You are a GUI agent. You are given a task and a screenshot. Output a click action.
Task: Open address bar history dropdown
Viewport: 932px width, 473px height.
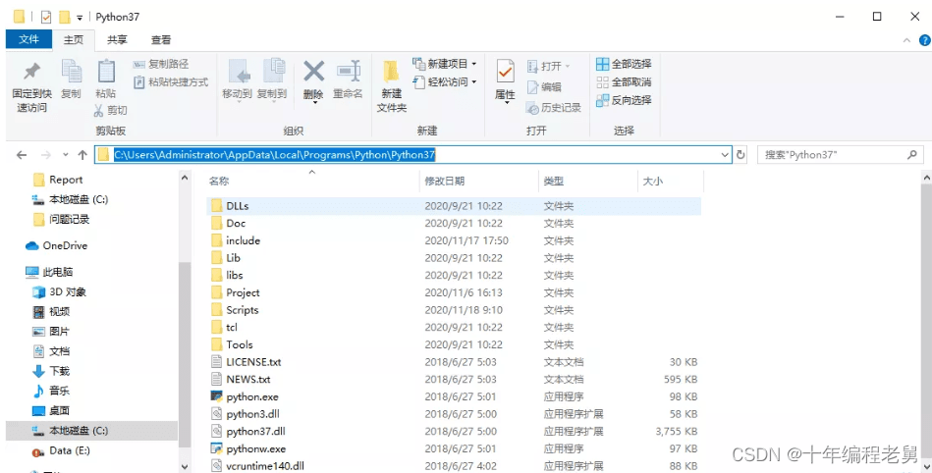click(x=725, y=155)
